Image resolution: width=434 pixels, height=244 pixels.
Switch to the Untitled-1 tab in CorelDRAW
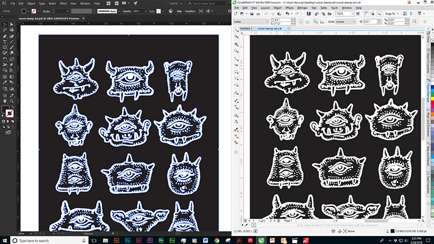(x=246, y=28)
